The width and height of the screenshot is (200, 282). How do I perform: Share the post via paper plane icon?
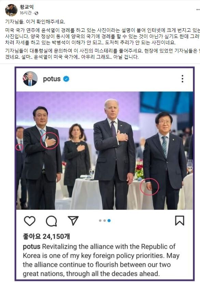pos(73,220)
